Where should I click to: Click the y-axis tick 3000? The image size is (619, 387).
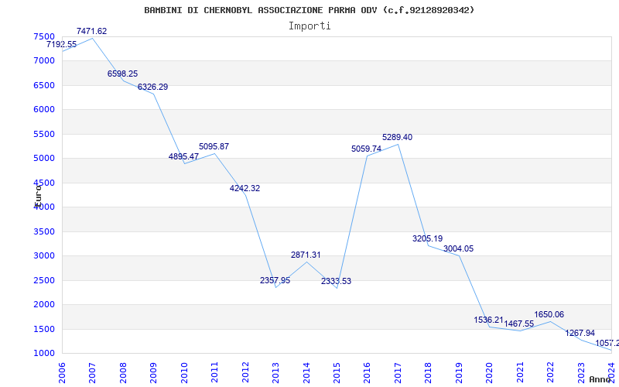coord(44,256)
